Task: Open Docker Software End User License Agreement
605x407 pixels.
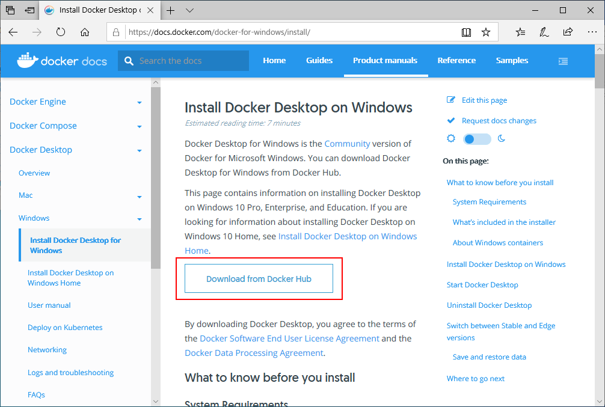Action: tap(289, 338)
